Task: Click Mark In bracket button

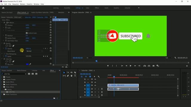Action: pyautogui.click(x=112, y=66)
